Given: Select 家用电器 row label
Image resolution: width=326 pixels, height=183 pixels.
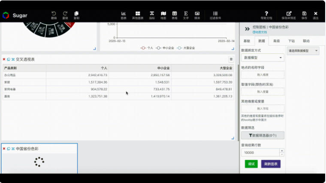Looking at the screenshot, I should coord(10,89).
